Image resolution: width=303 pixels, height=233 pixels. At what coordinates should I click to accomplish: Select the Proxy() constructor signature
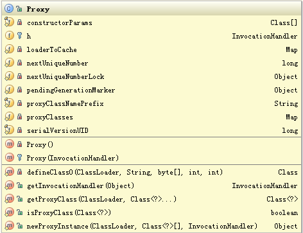pyautogui.click(x=40, y=145)
